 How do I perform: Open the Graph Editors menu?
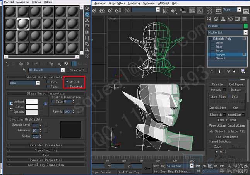pyautogui.click(x=117, y=3)
